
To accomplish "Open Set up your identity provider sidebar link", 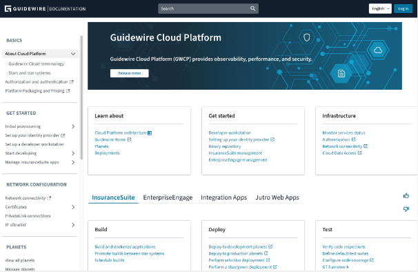I will click(x=32, y=135).
